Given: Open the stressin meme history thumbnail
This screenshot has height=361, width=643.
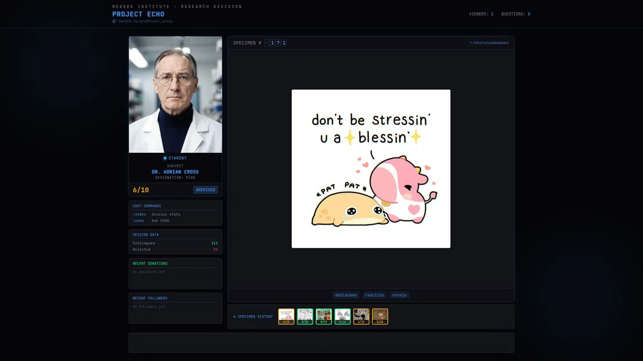Looking at the screenshot, I should click(x=286, y=316).
